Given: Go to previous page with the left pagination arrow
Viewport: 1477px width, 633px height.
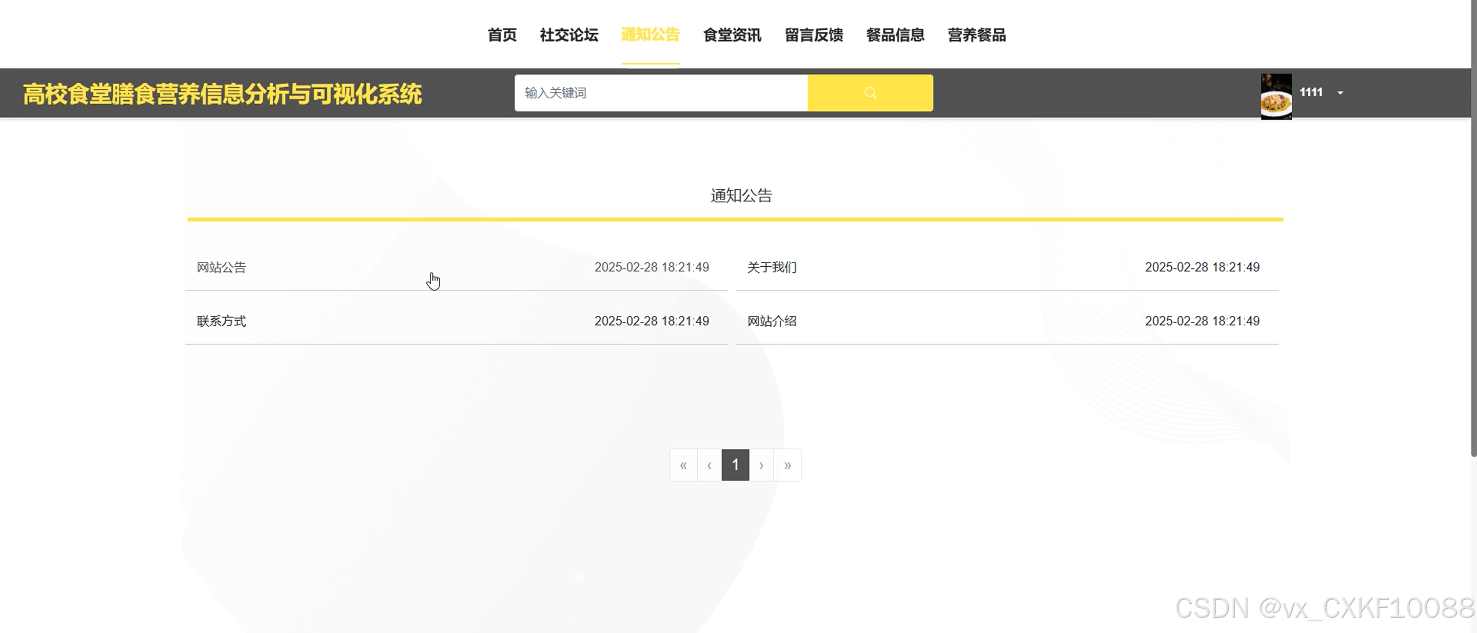Looking at the screenshot, I should point(710,465).
